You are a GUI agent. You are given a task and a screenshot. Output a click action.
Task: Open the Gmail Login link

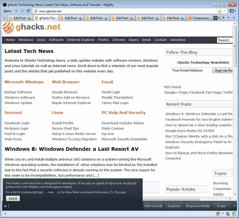[x=111, y=92]
